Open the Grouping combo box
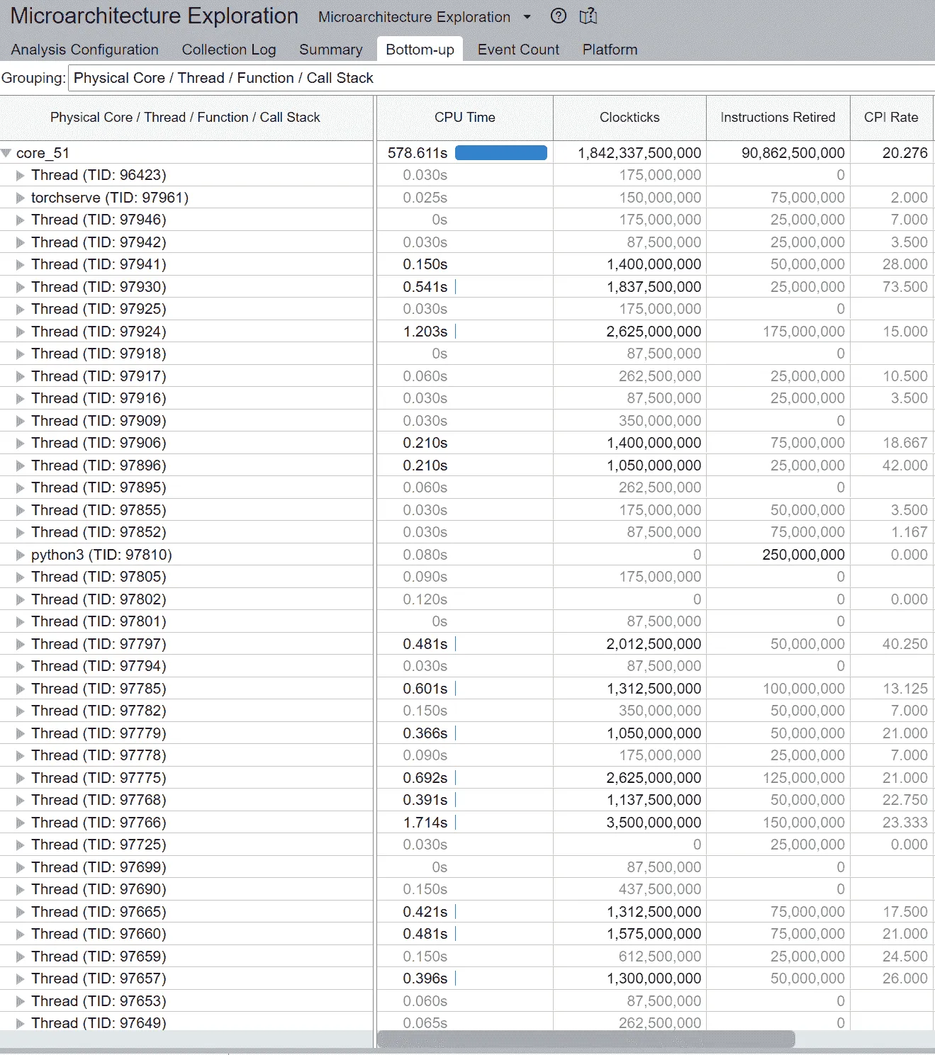Image resolution: width=935 pixels, height=1055 pixels. (x=501, y=78)
